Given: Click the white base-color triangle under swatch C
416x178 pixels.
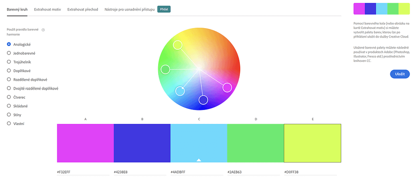Looking at the screenshot, I should 199,160.
